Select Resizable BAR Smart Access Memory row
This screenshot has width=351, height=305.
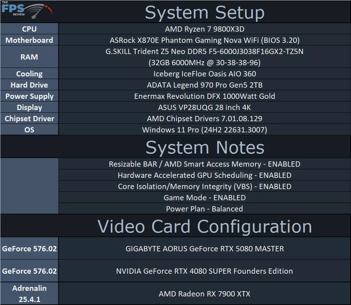point(205,164)
